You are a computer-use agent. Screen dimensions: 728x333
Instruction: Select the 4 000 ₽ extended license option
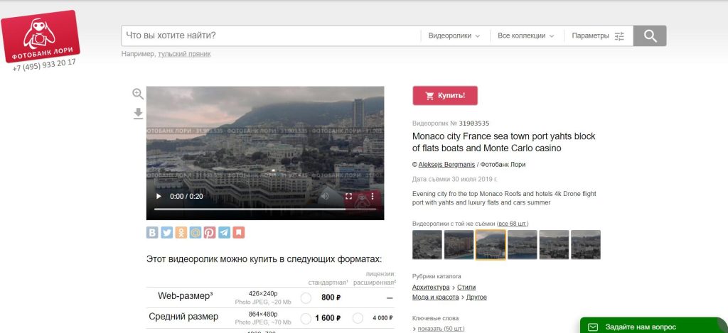[358, 318]
